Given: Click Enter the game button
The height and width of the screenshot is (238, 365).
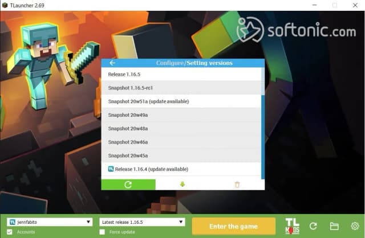Looking at the screenshot, I should coord(234,226).
